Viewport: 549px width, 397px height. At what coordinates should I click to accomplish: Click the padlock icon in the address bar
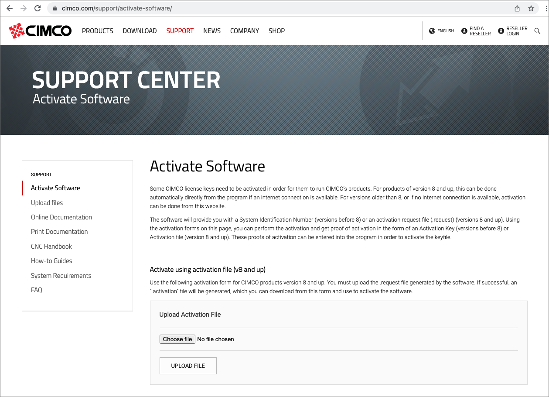click(55, 8)
